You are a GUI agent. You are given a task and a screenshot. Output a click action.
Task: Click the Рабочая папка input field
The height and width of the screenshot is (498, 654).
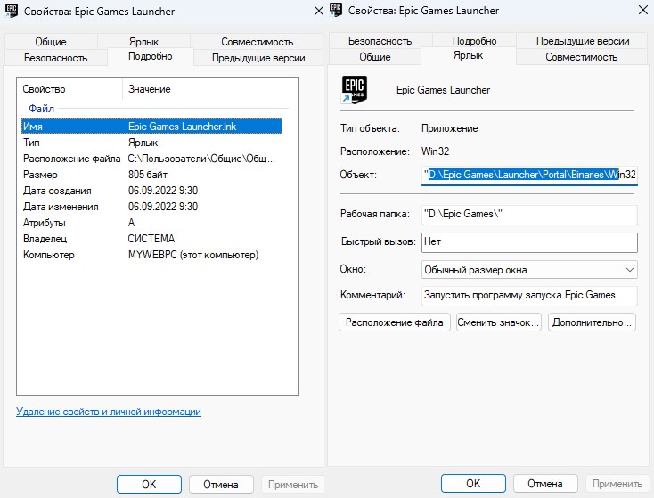click(529, 214)
